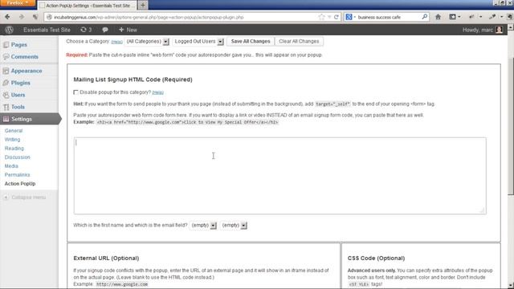
Task: Click help link beside Disable popup option
Action: coord(157,93)
